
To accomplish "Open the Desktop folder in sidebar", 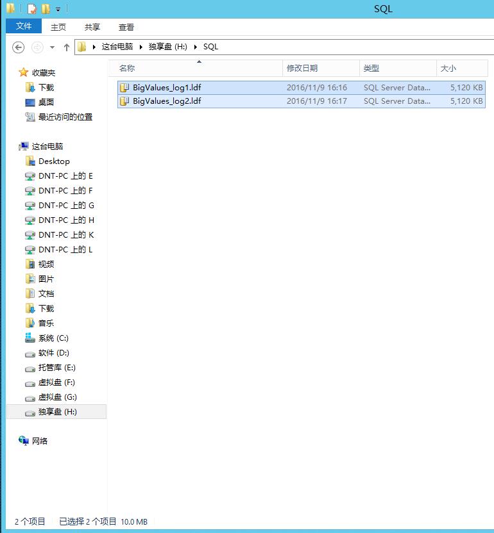I will (54, 161).
